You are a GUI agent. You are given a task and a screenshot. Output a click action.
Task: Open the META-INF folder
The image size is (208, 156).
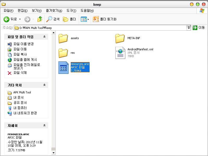click(120, 38)
